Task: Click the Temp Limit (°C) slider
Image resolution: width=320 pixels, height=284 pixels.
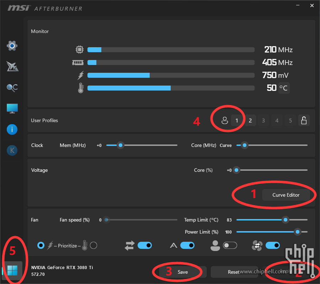Action: 272,220
